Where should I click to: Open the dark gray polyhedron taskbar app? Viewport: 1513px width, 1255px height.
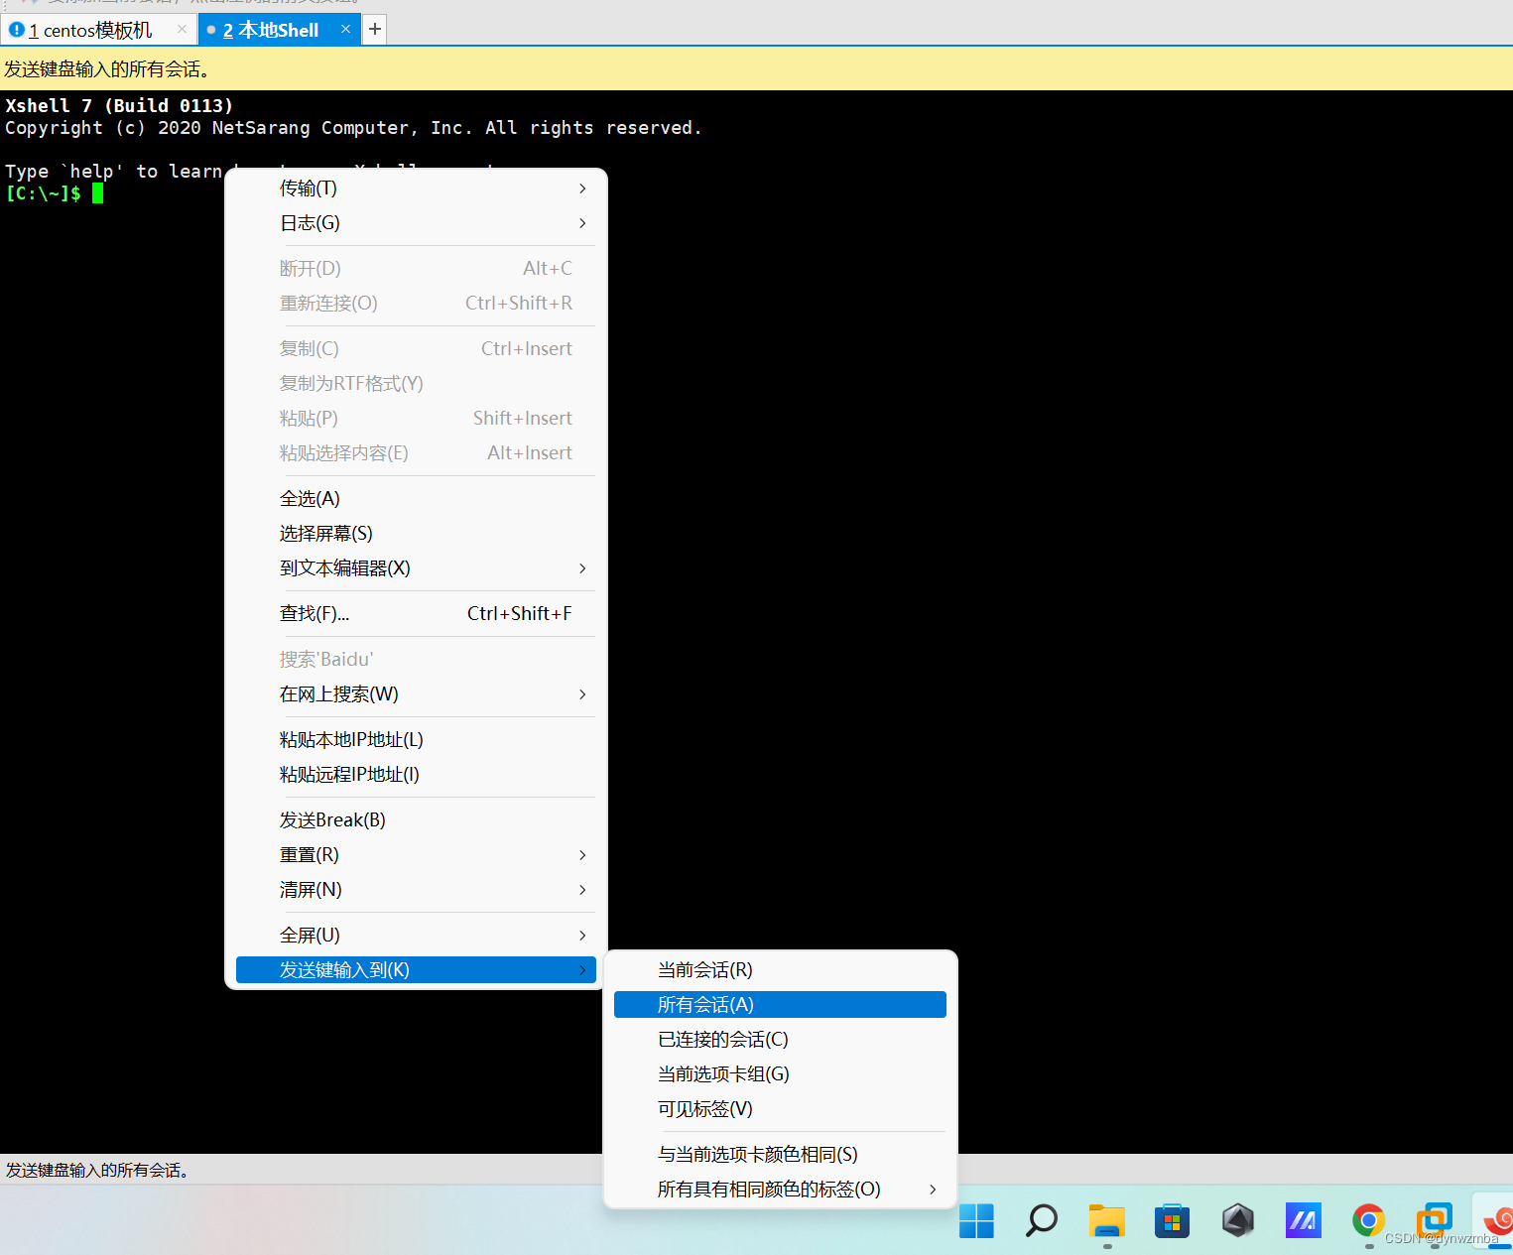pos(1238,1220)
